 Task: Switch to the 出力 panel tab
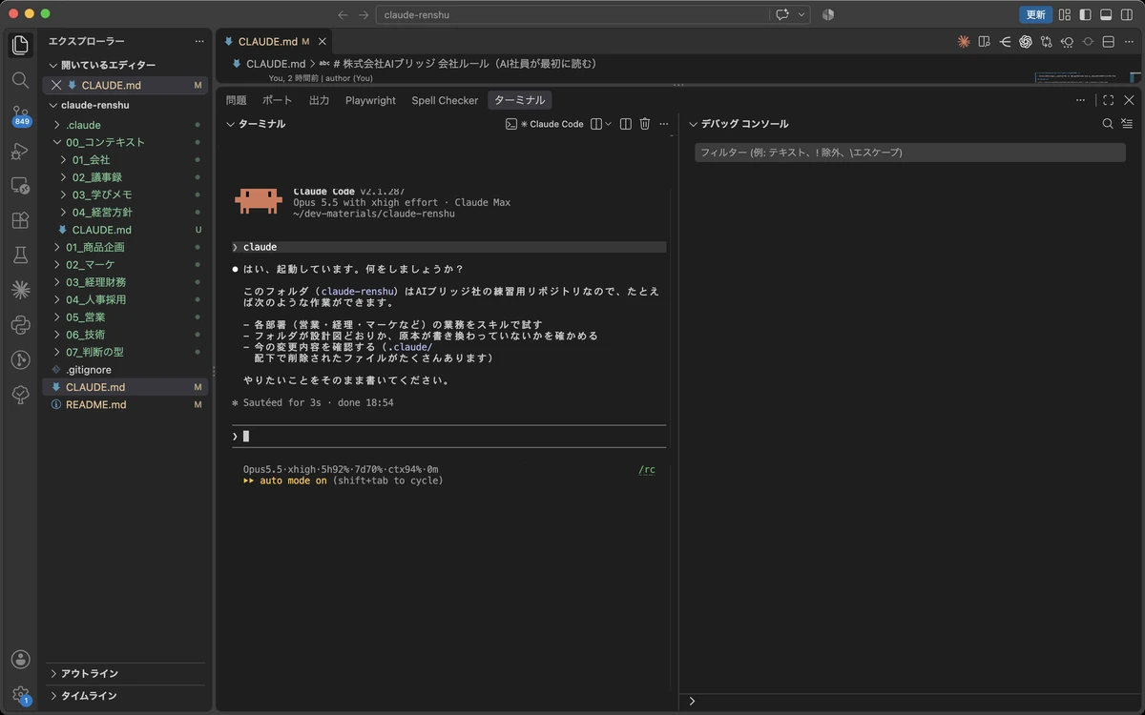tap(319, 100)
